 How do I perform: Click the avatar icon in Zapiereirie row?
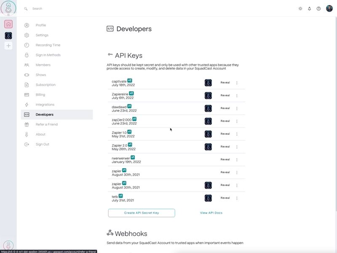coord(208,96)
